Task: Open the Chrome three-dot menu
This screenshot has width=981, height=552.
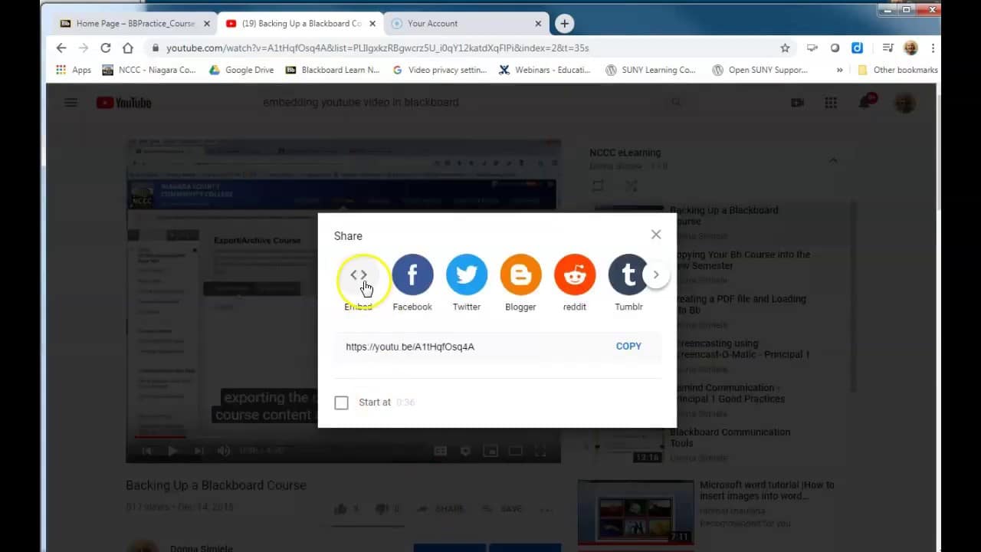Action: 933,48
